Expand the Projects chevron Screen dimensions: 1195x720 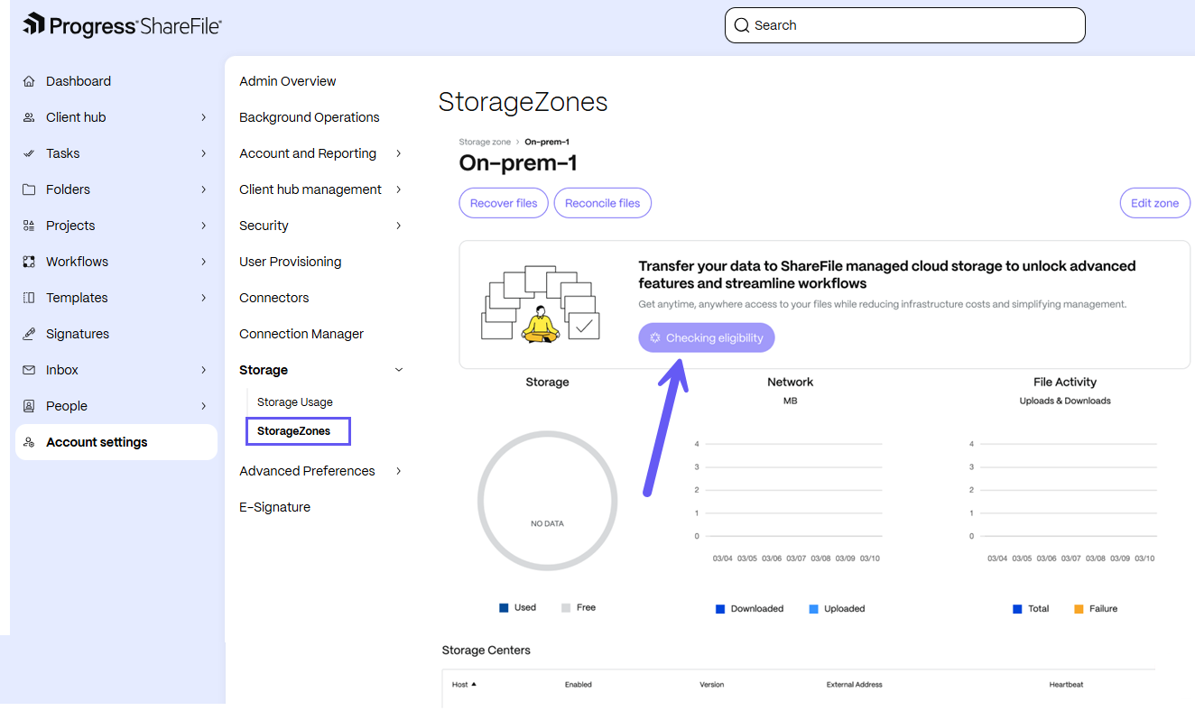point(204,226)
